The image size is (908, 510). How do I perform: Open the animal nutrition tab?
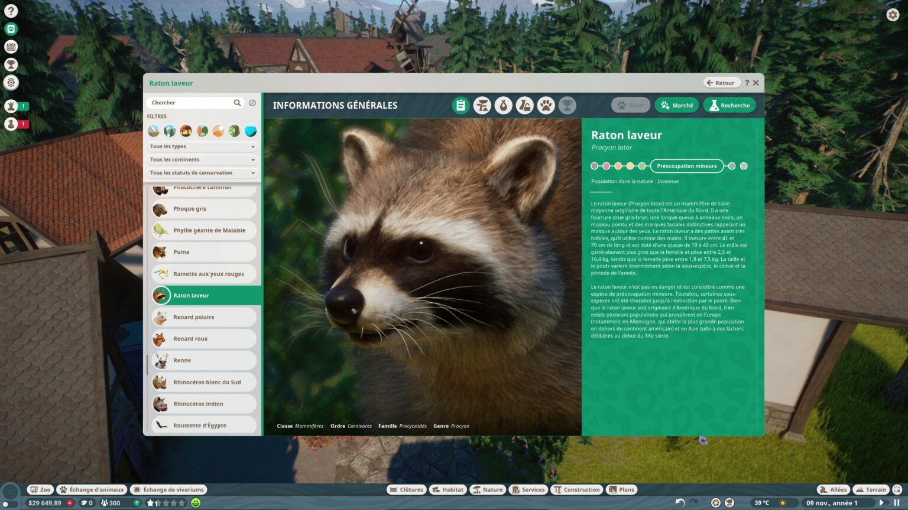coord(504,105)
